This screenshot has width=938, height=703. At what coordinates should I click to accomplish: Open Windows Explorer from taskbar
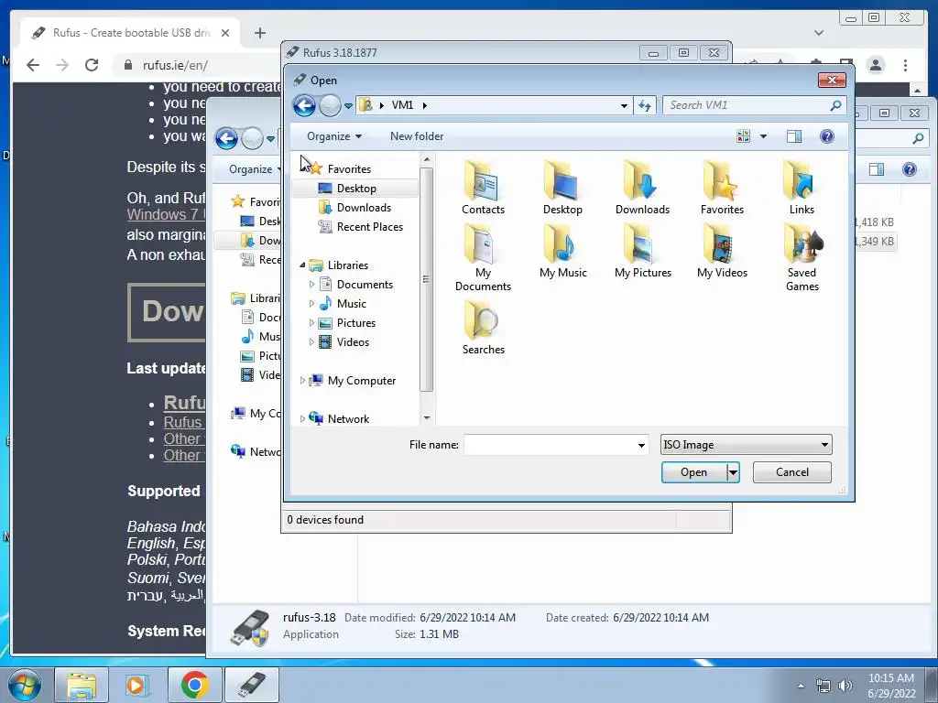pos(82,685)
